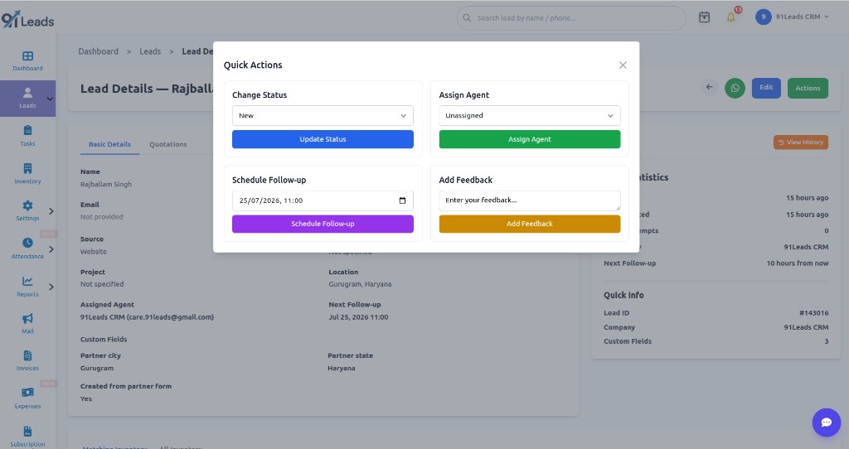Open the Expenses money icon
The width and height of the screenshot is (849, 449).
pos(27,392)
